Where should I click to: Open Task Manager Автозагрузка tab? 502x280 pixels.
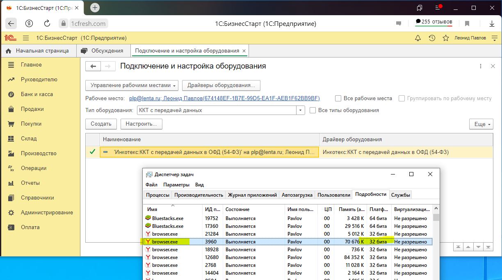(297, 195)
